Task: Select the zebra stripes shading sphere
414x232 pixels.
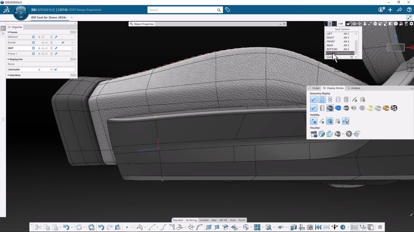Action: point(394,108)
